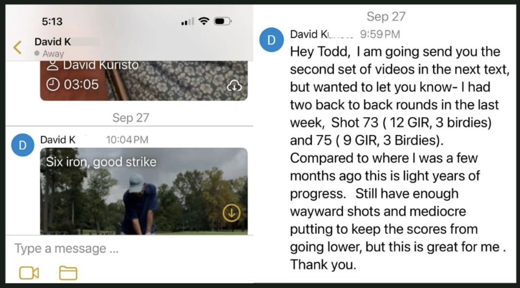520x288 pixels.
Task: Open the Six iron, good strike video
Action: click(x=143, y=191)
